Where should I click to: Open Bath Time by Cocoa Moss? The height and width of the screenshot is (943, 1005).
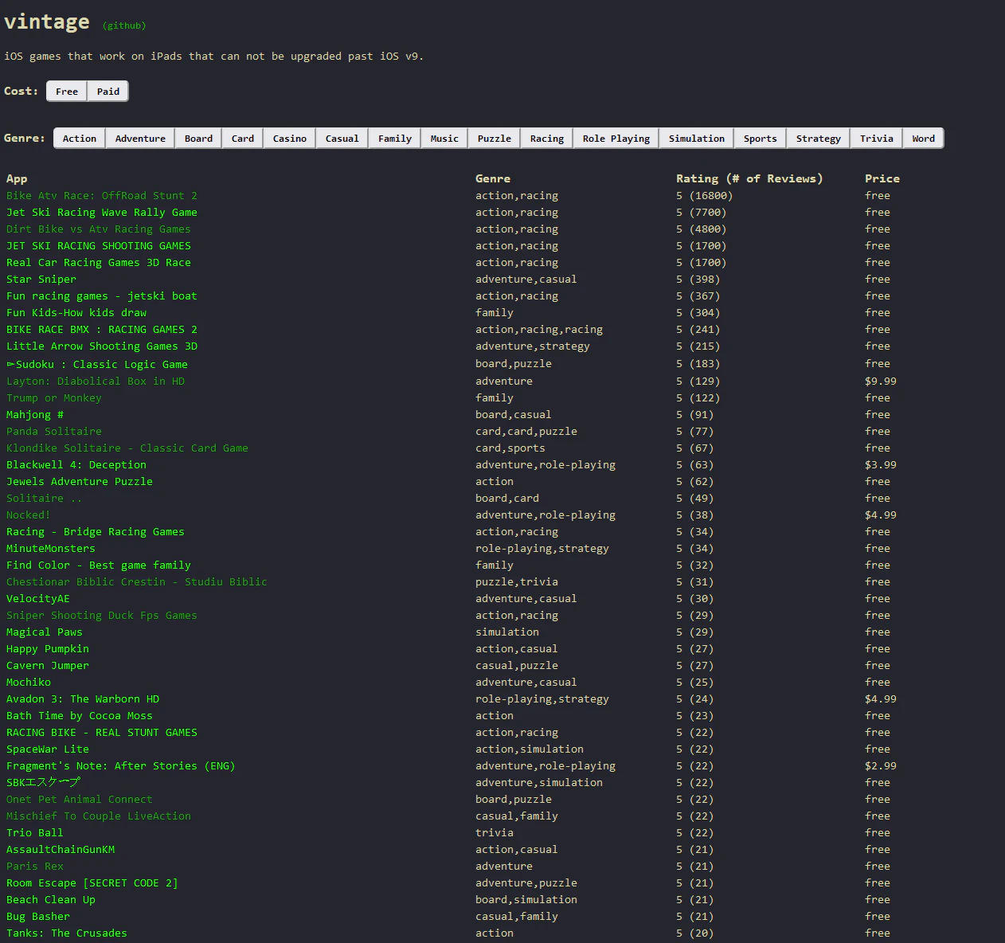[x=80, y=716]
